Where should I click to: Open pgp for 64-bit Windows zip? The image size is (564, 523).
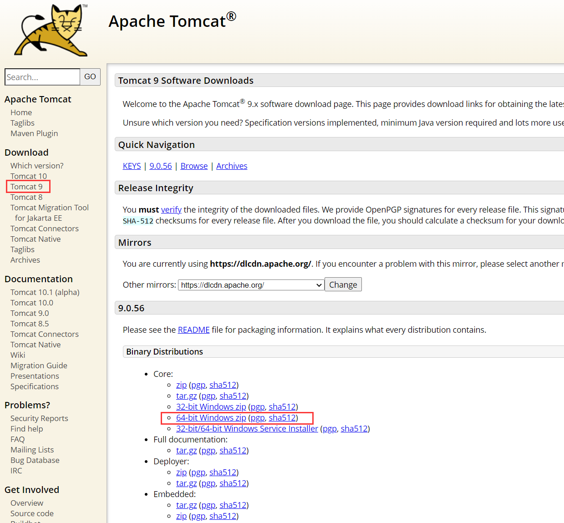coord(258,418)
